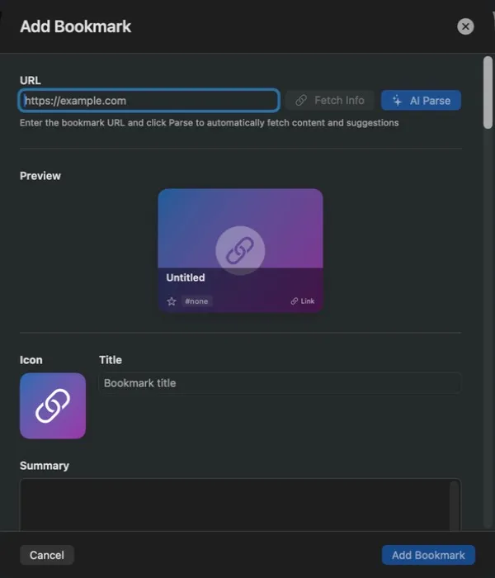Toggle the favorite star on preview card
Image resolution: width=495 pixels, height=578 pixels.
tap(172, 301)
